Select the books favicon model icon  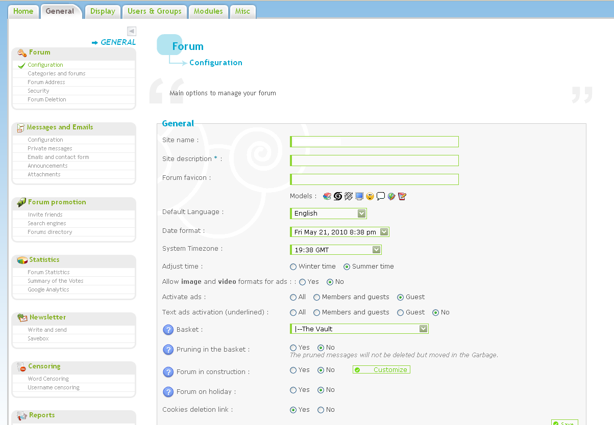327,196
